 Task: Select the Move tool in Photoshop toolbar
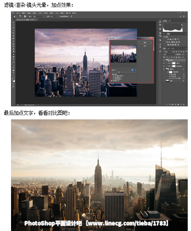pyautogui.click(x=13, y=22)
